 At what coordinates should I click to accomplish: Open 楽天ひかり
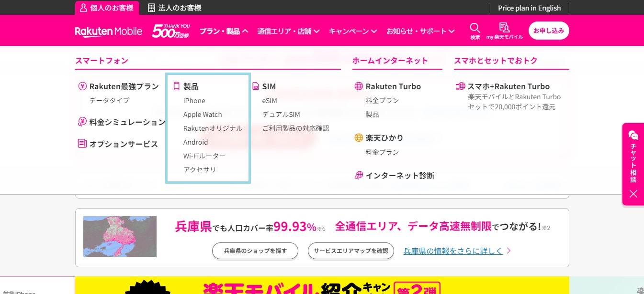[384, 138]
